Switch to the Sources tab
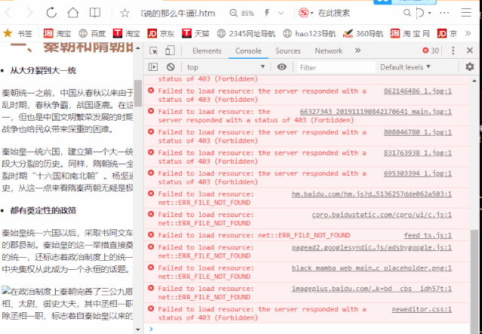This screenshot has height=334, width=482. pos(287,51)
